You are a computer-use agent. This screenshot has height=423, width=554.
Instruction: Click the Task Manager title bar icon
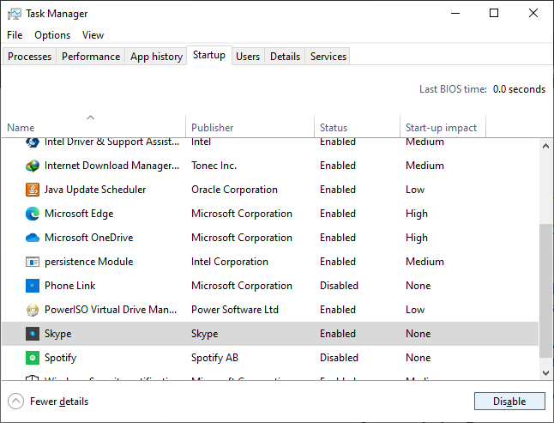click(14, 14)
